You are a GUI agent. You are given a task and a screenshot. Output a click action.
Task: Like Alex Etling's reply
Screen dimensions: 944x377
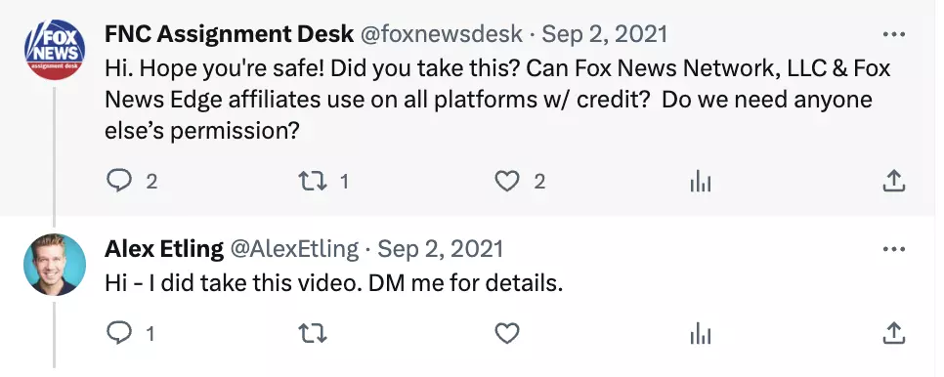507,332
